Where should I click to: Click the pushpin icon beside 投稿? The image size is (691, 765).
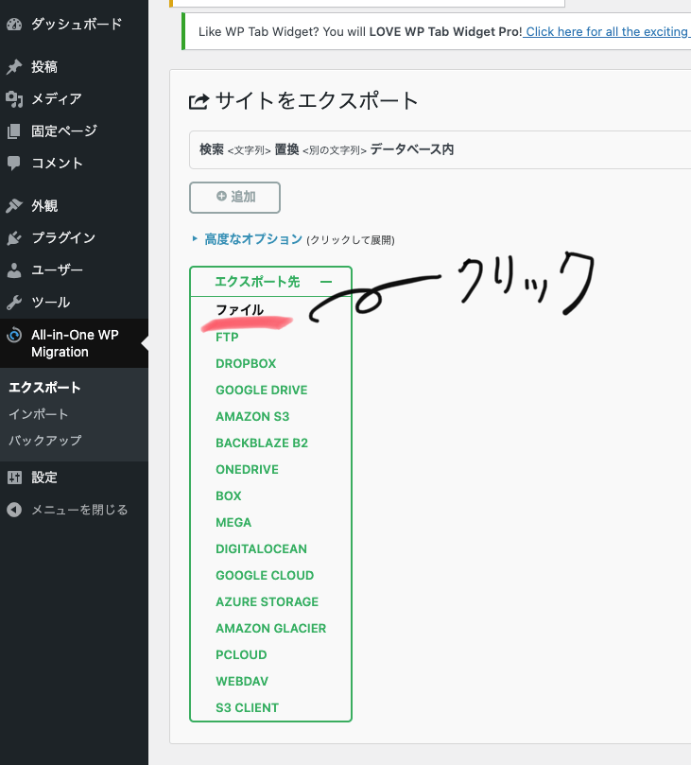pyautogui.click(x=14, y=67)
